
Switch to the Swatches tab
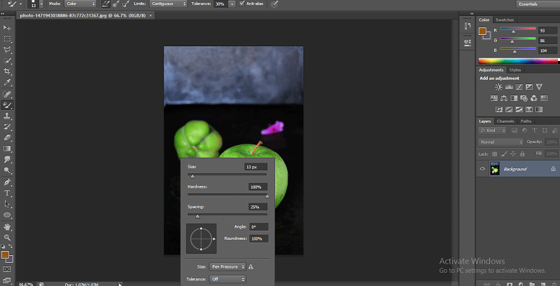pos(505,20)
